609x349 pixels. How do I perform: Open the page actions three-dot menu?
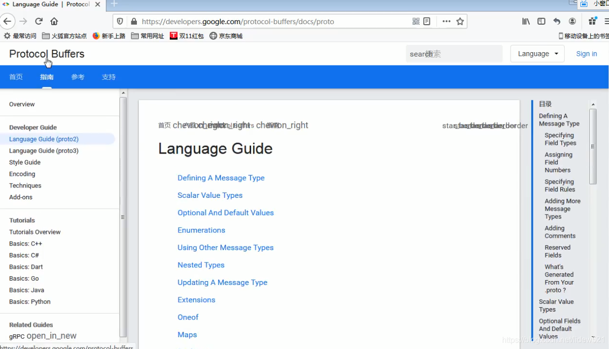click(447, 21)
